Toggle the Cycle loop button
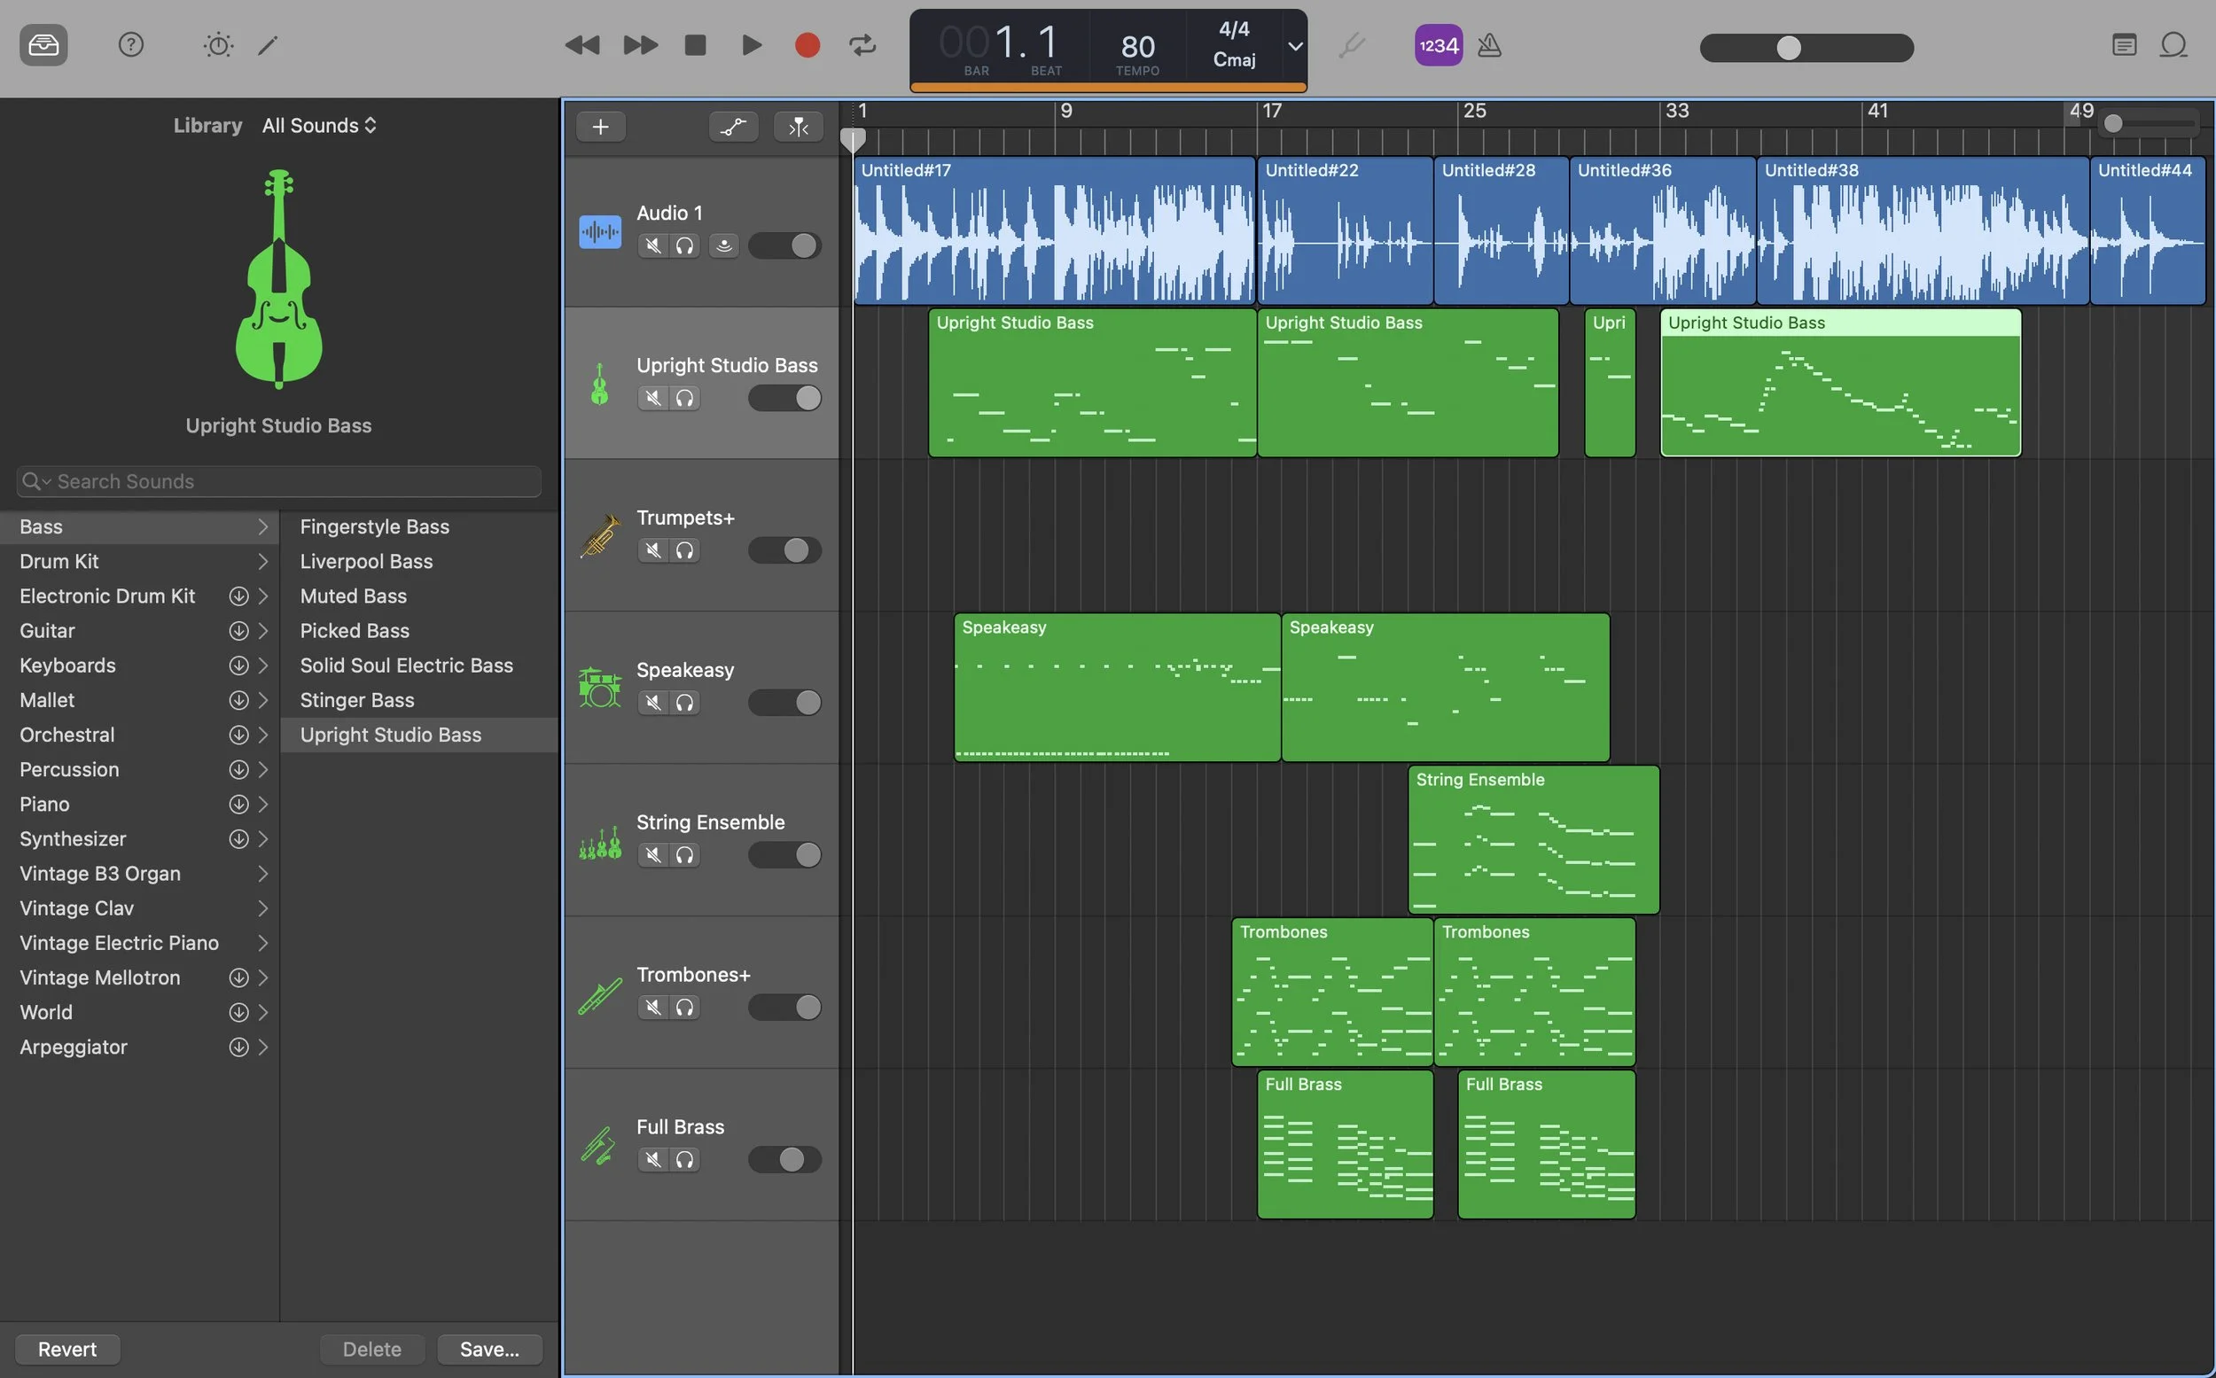 862,44
